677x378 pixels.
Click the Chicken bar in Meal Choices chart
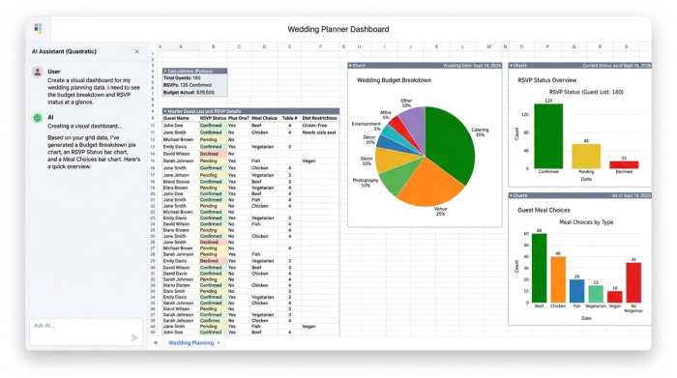[x=558, y=279]
